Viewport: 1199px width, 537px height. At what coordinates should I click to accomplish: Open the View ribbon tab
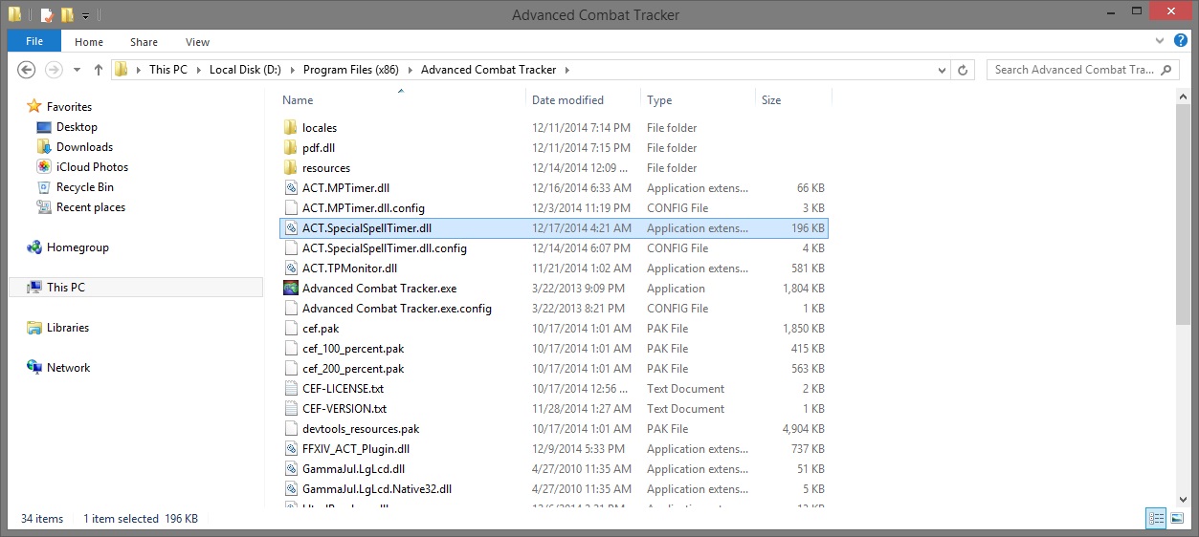(x=198, y=42)
